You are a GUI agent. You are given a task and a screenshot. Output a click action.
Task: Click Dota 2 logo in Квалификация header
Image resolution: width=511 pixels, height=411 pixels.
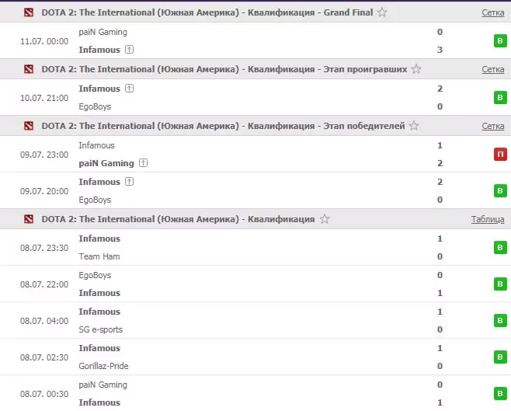(x=29, y=219)
